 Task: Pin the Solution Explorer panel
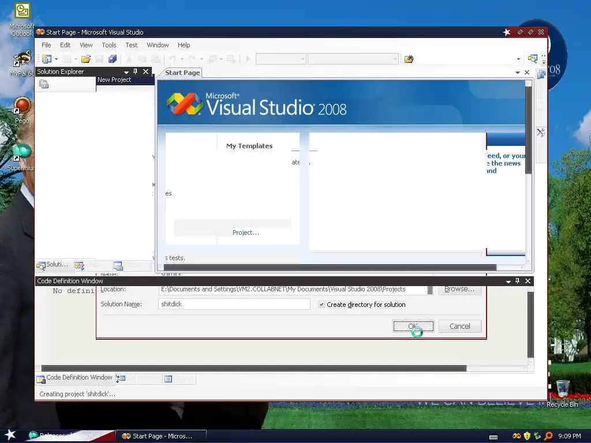pyautogui.click(x=135, y=71)
